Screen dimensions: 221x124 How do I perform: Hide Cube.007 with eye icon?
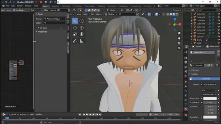(219, 33)
